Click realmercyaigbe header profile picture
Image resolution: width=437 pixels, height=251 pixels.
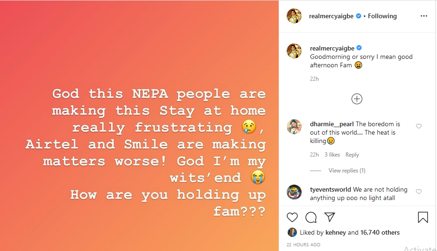pos(294,16)
